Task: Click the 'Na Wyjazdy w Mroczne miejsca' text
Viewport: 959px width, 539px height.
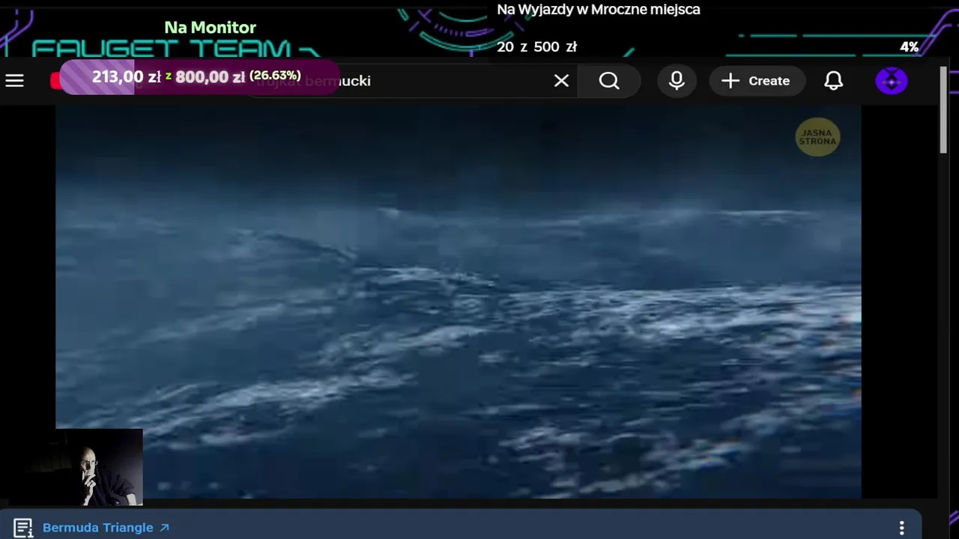Action: 599,10
